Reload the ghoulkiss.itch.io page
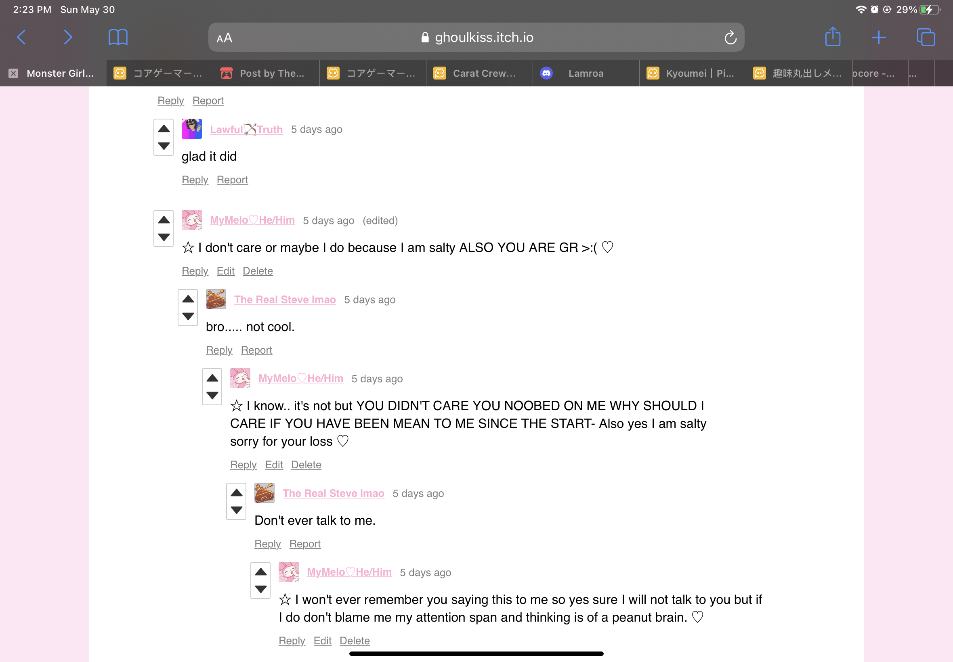 (730, 38)
